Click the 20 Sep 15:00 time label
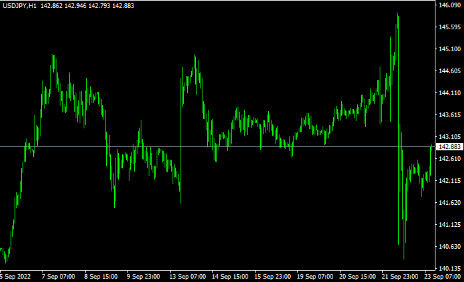 click(358, 277)
